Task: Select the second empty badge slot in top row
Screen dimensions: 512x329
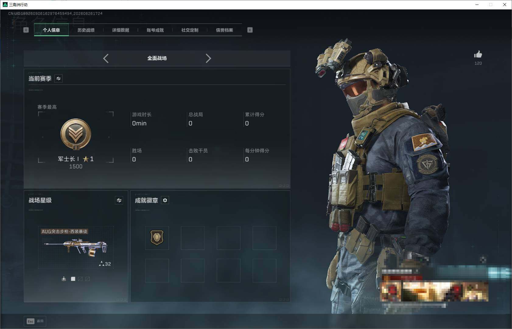Action: (x=193, y=238)
